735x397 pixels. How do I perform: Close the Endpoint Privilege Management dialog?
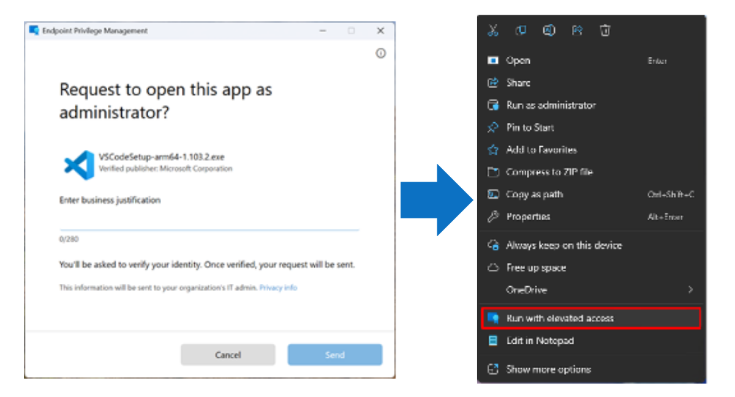click(x=380, y=31)
